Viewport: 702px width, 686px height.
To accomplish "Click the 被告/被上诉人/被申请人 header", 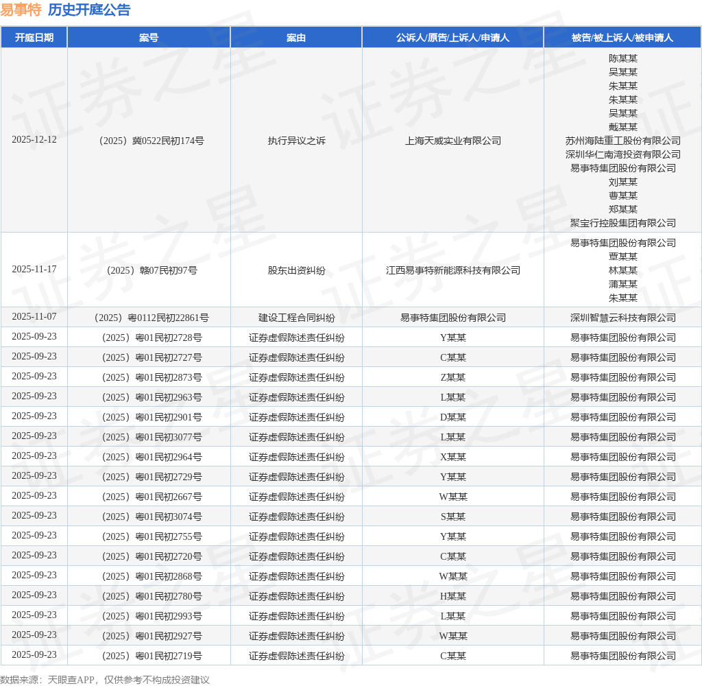I will click(x=622, y=38).
